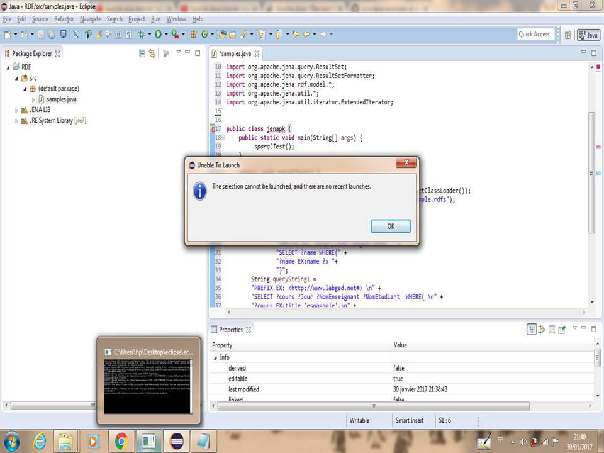Click the Debug bug icon in toolbar
The width and height of the screenshot is (604, 453).
pyautogui.click(x=142, y=35)
